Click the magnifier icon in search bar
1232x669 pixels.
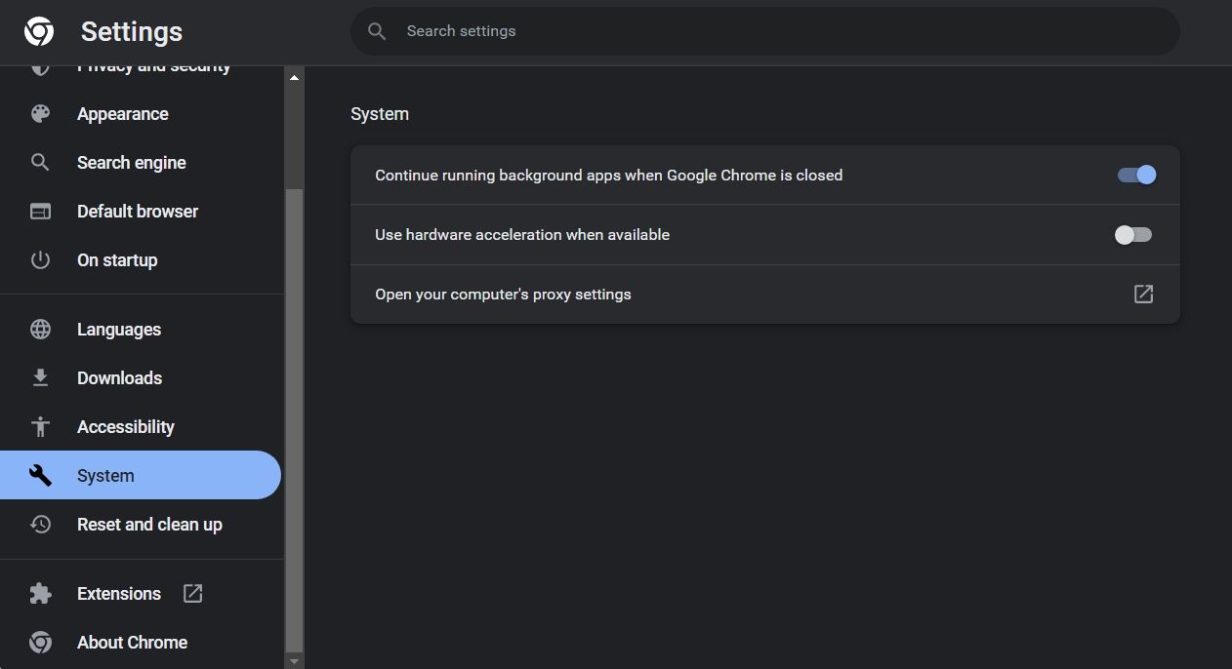(x=377, y=31)
